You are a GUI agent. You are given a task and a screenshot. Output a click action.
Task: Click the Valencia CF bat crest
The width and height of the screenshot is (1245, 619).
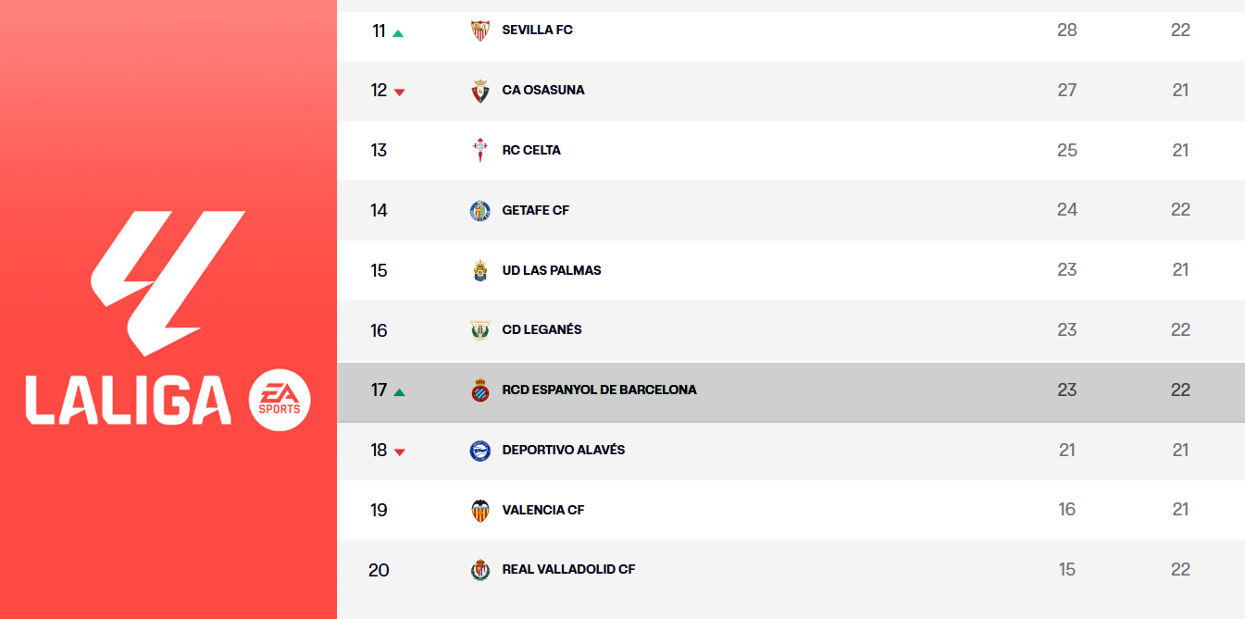click(x=479, y=510)
